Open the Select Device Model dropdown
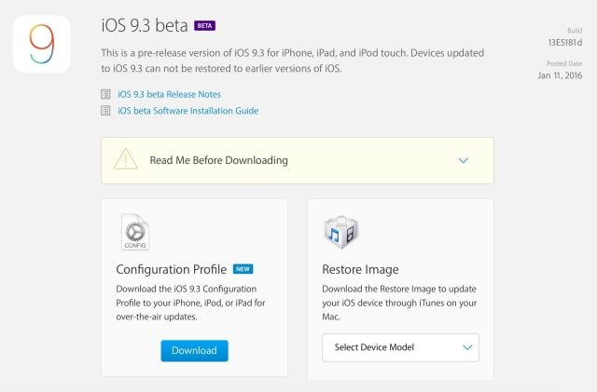The height and width of the screenshot is (392, 597). (399, 347)
